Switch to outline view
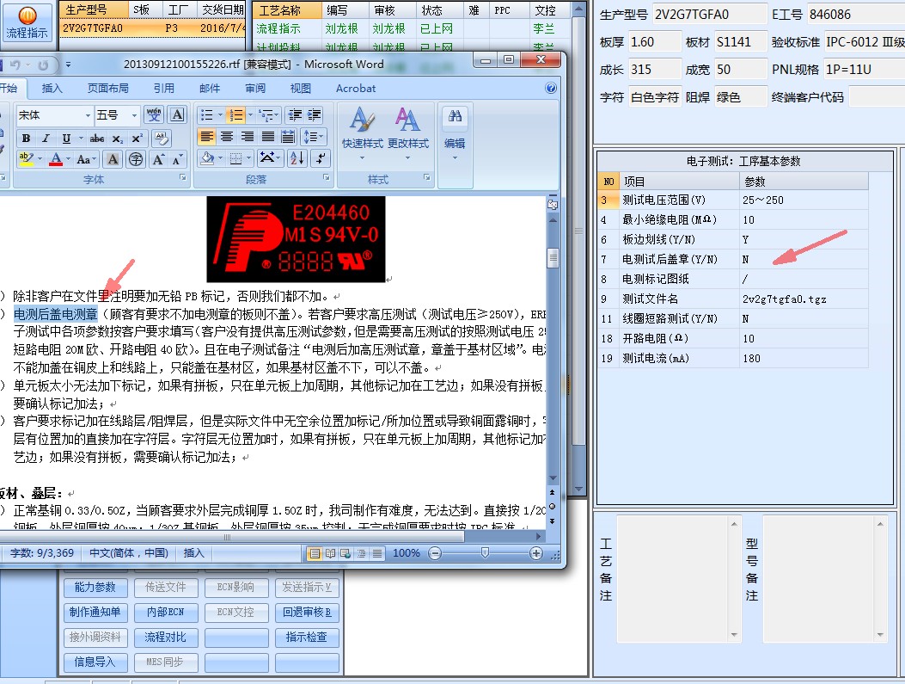Image resolution: width=905 pixels, height=684 pixels. click(361, 553)
